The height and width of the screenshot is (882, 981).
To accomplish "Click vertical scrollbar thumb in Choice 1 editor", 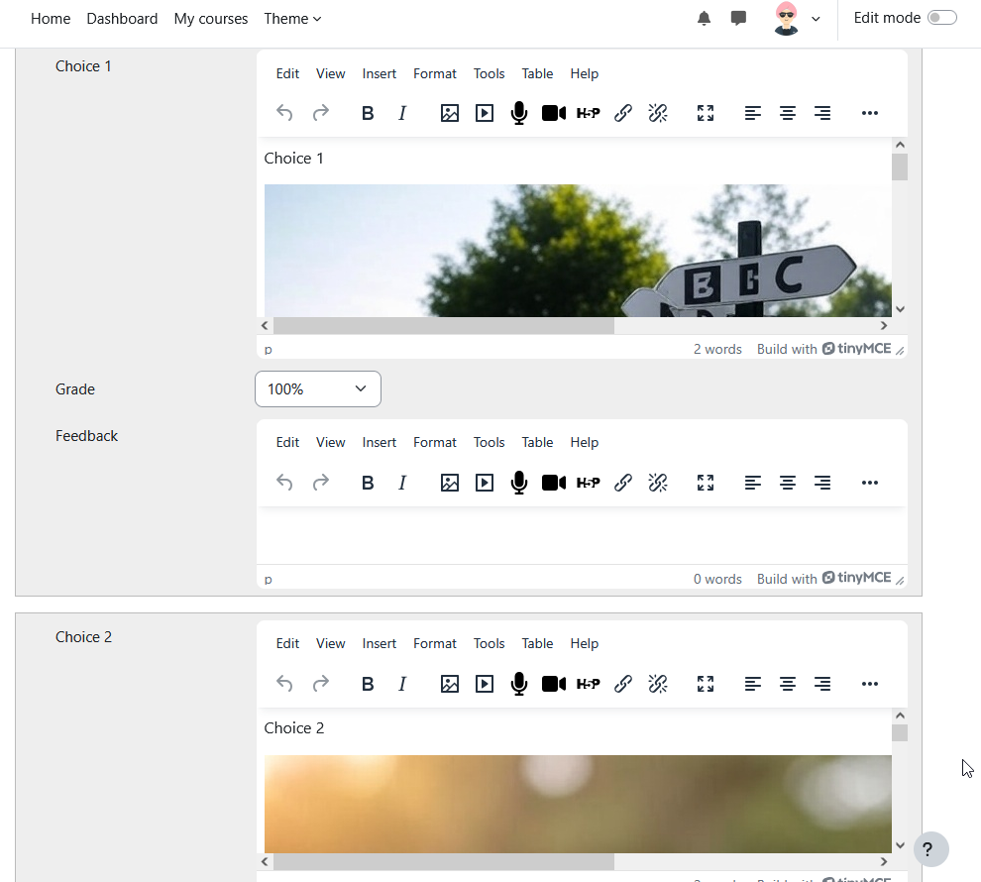I will pyautogui.click(x=900, y=167).
